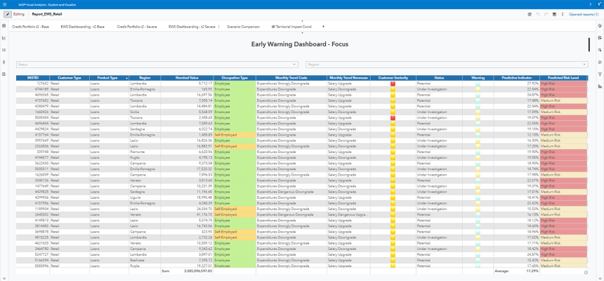This screenshot has width=604, height=281.
Task: Click the Redo arrow in toolbar
Action: tap(545, 14)
